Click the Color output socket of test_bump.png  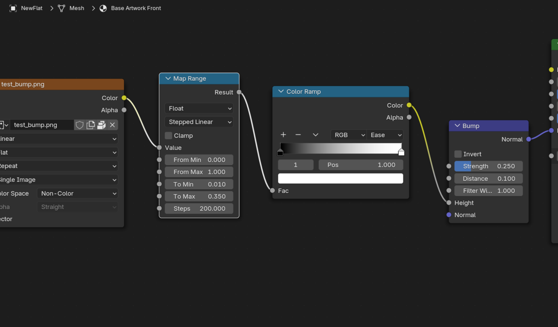(x=124, y=98)
